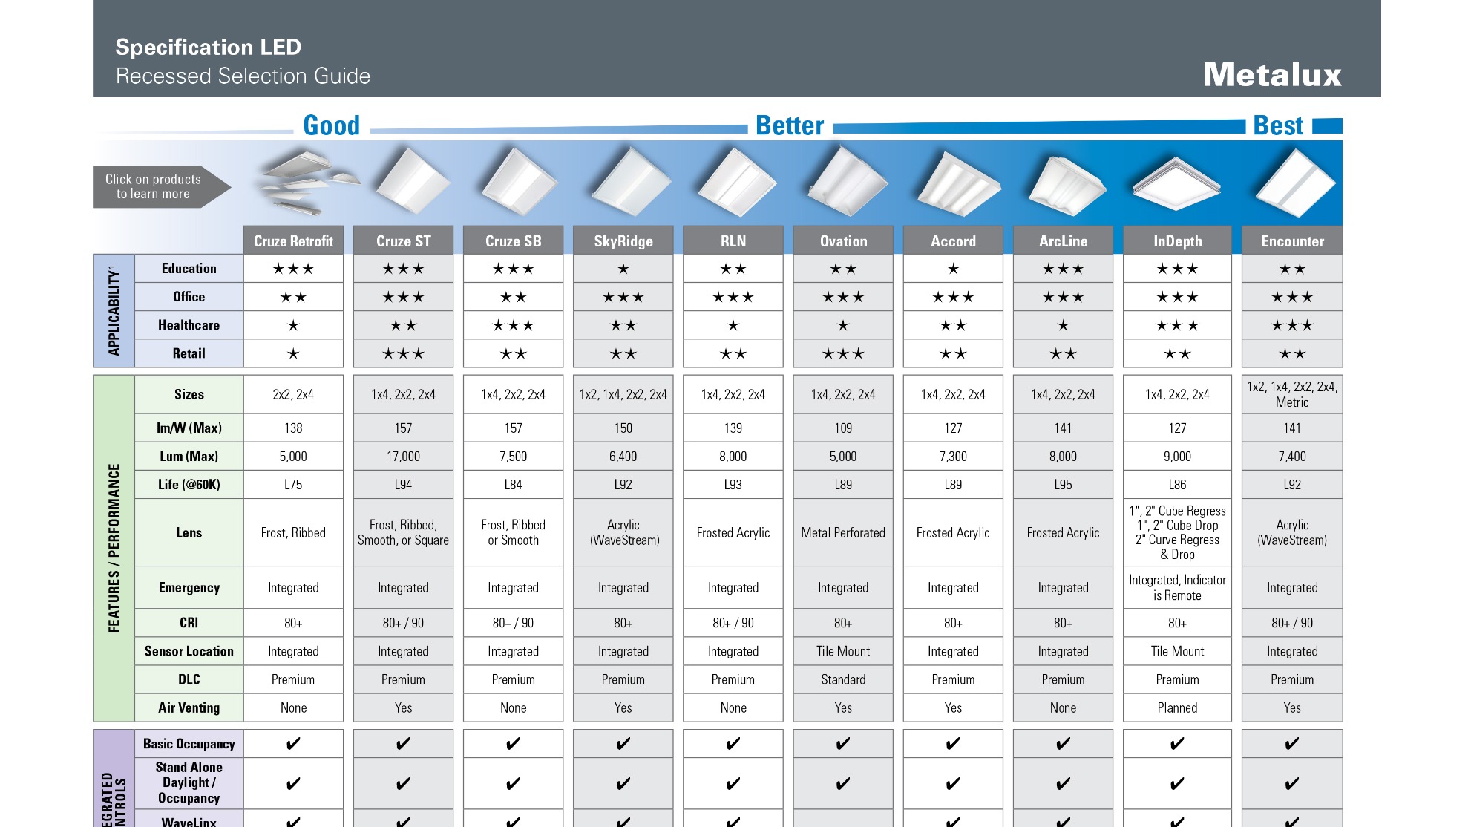Click the Metalux brand logo

point(1271,75)
